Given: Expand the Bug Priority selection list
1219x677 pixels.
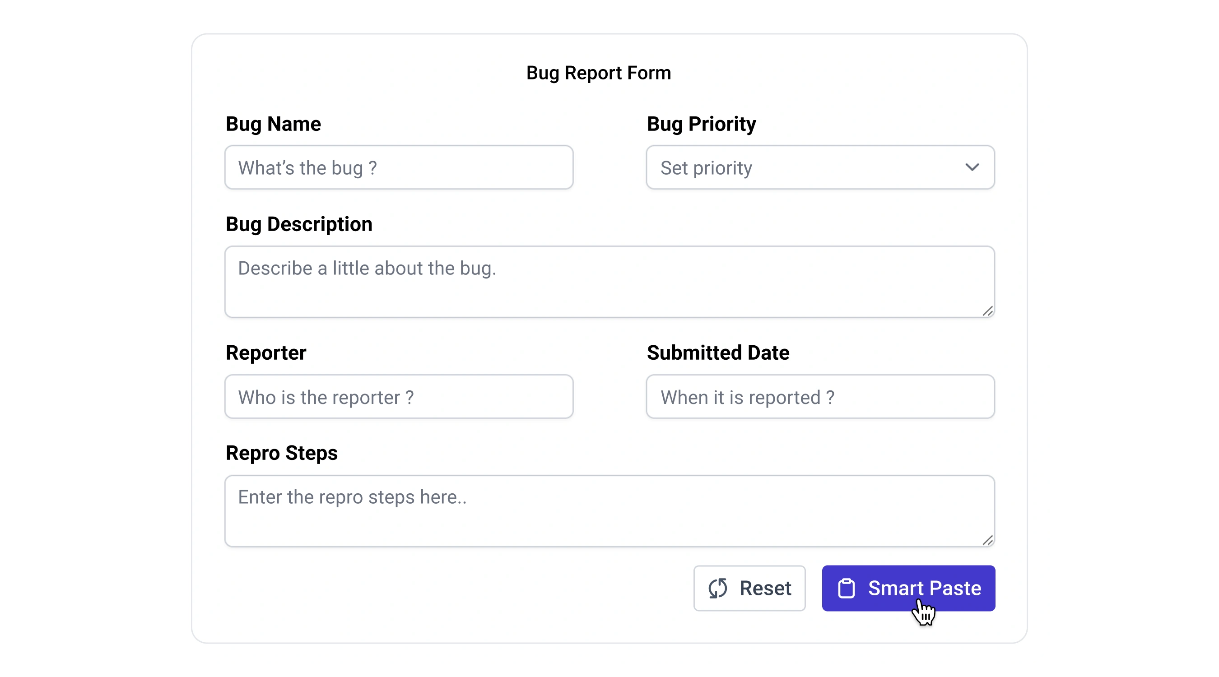Looking at the screenshot, I should tap(820, 167).
